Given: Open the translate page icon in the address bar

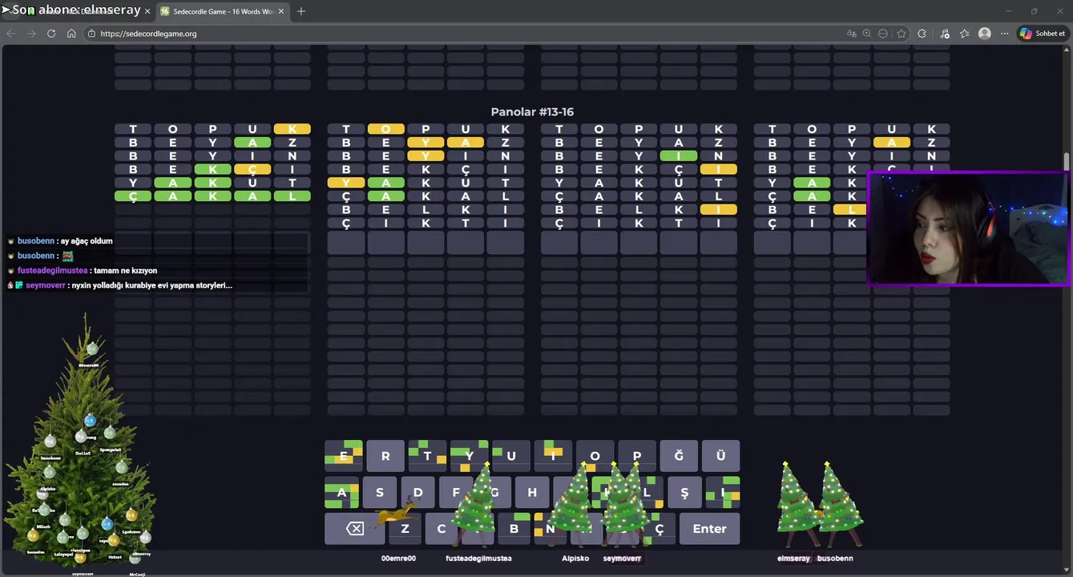Looking at the screenshot, I should coord(851,34).
